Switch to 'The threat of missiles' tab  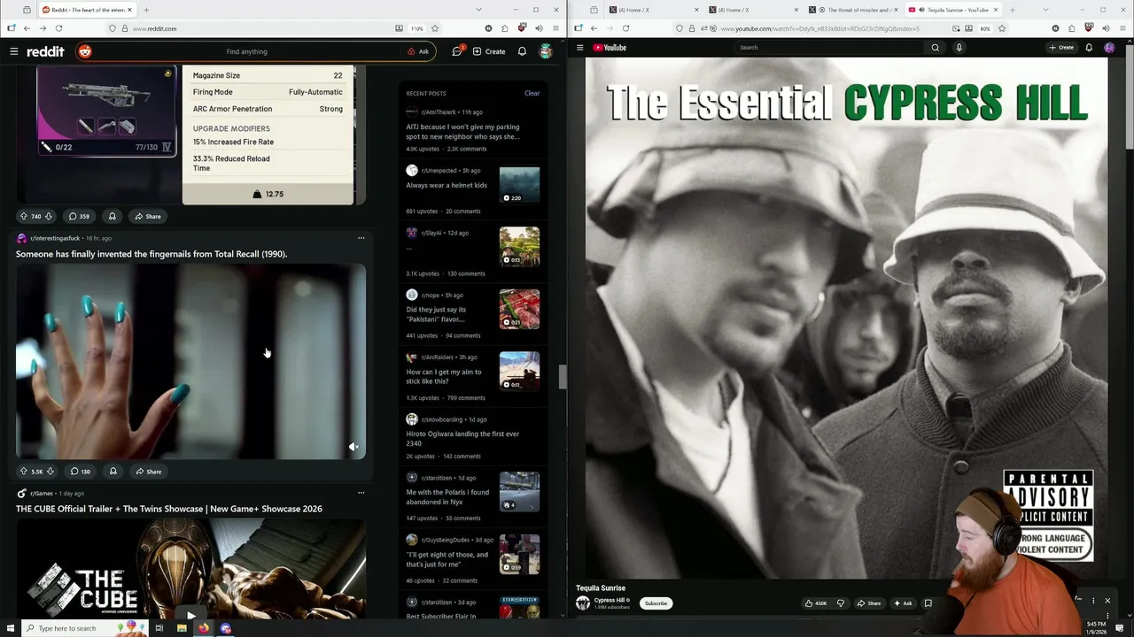point(852,10)
